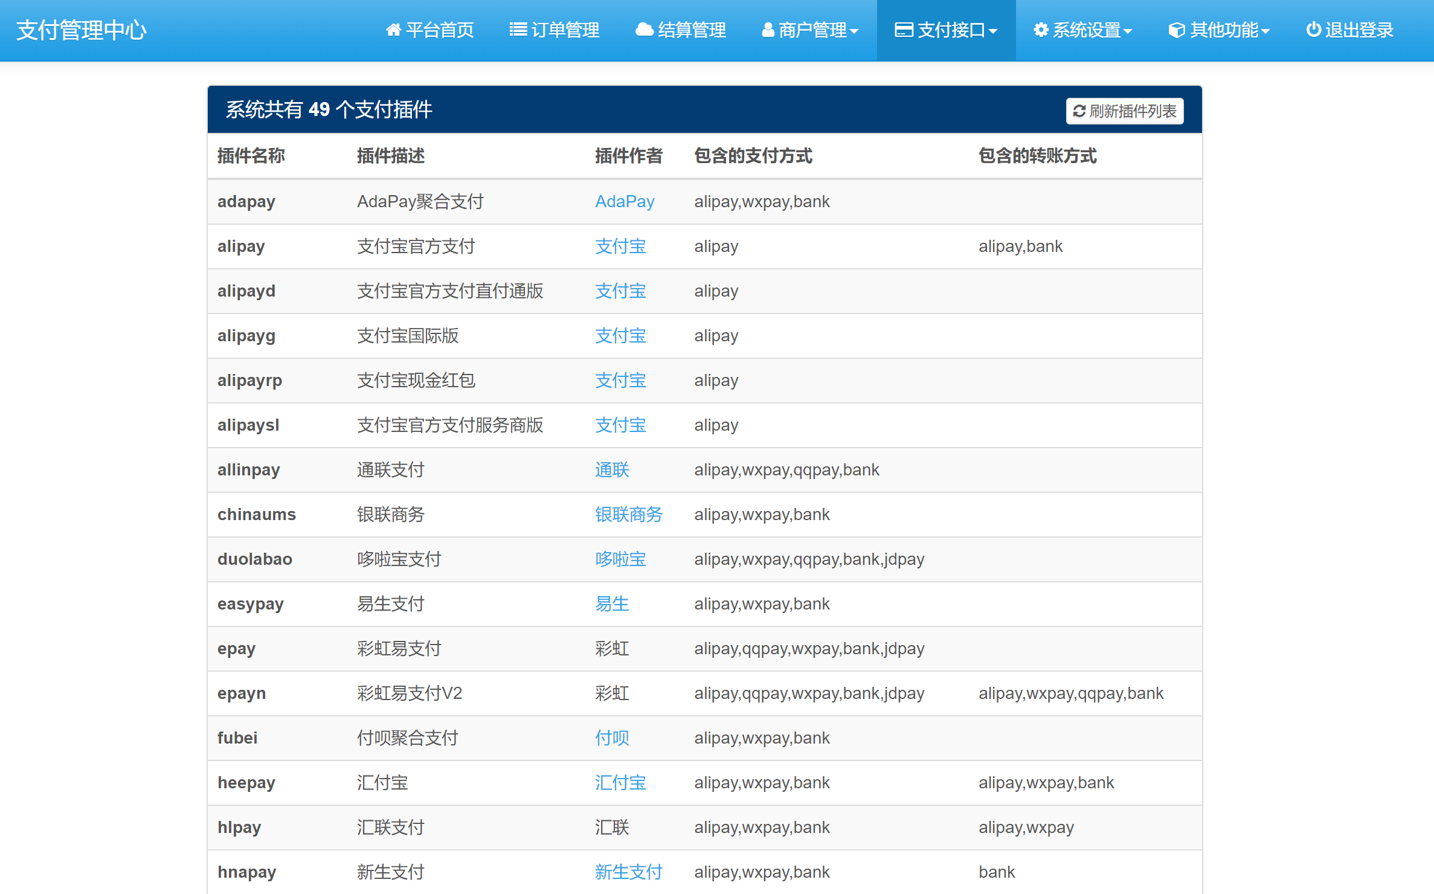Click the 插件描述 column header

pyautogui.click(x=391, y=156)
